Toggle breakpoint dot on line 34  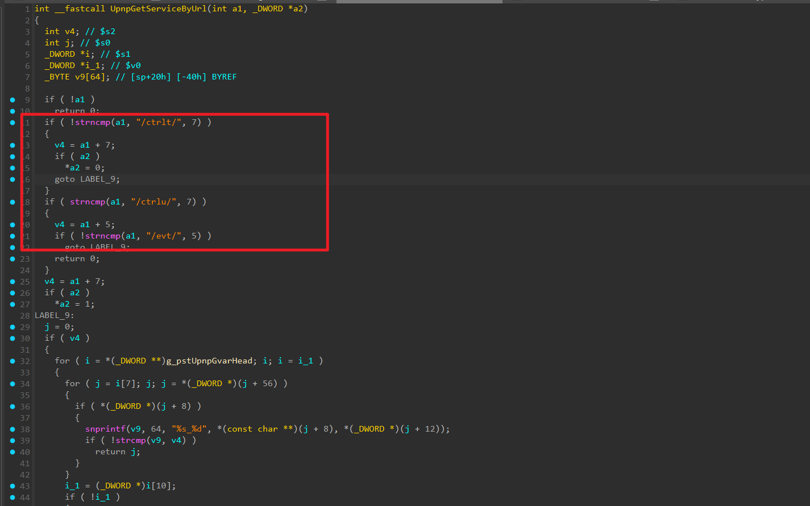(x=13, y=384)
